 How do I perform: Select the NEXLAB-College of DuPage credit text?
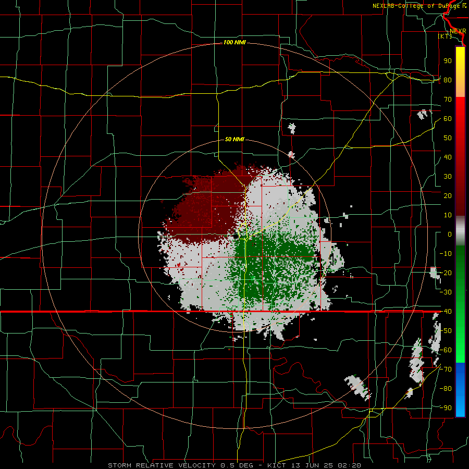pyautogui.click(x=419, y=6)
